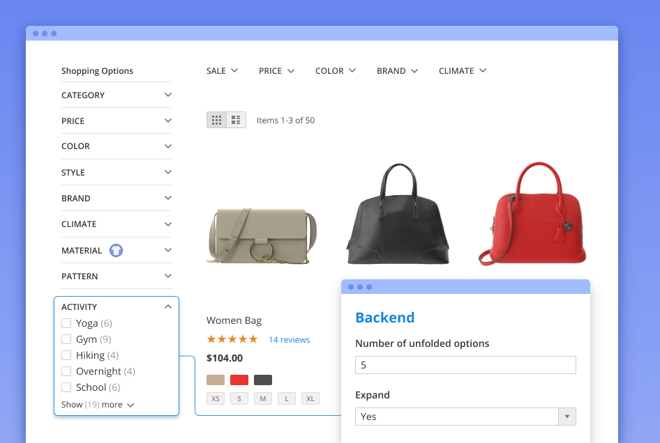
Task: Switch to list view layout
Action: pyautogui.click(x=237, y=121)
